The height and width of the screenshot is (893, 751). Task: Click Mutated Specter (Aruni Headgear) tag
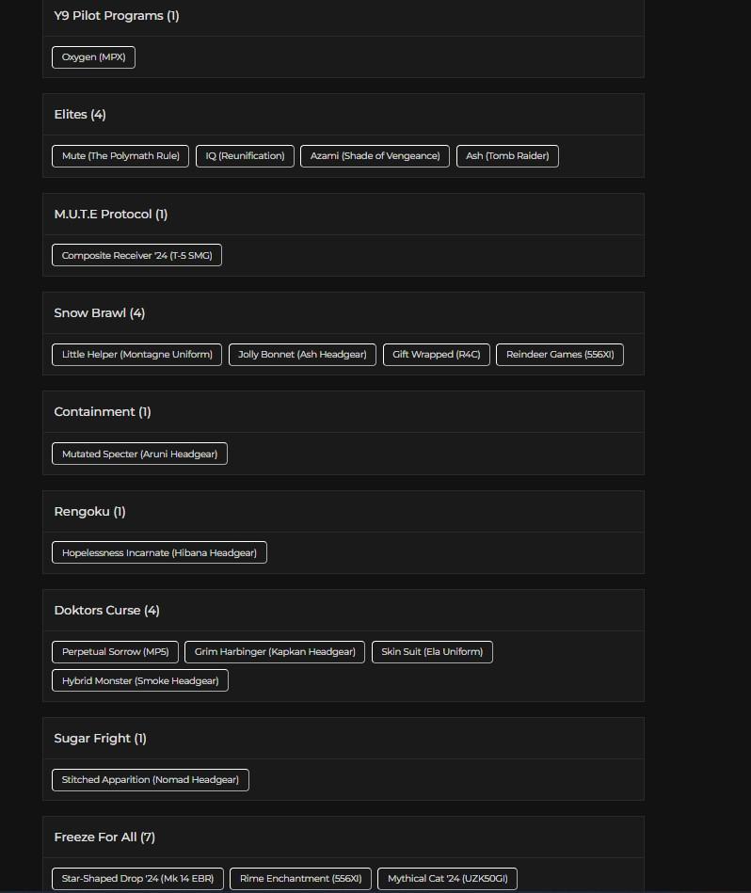point(139,454)
